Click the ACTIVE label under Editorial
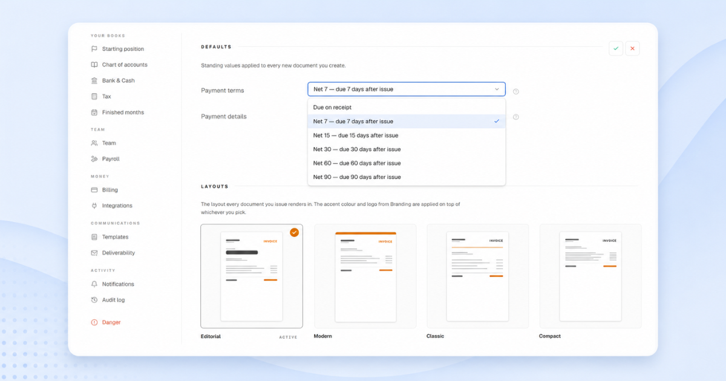The width and height of the screenshot is (726, 381). pyautogui.click(x=288, y=337)
